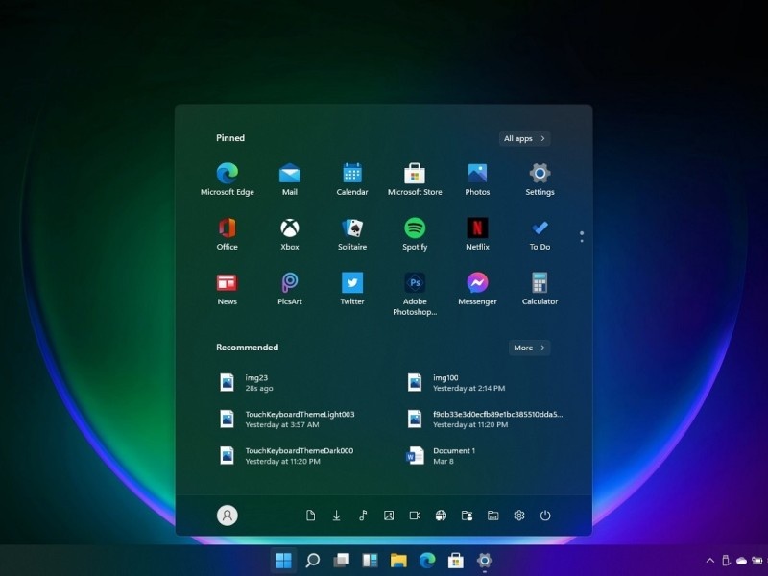
Task: Show hidden icons in the system tray
Action: [x=709, y=560]
